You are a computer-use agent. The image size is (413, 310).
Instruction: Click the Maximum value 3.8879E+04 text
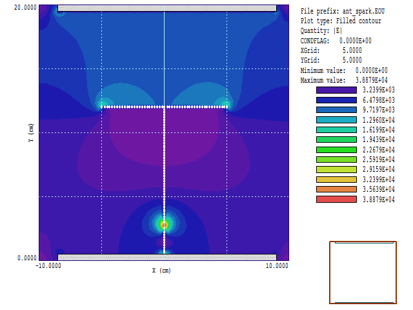[344, 80]
